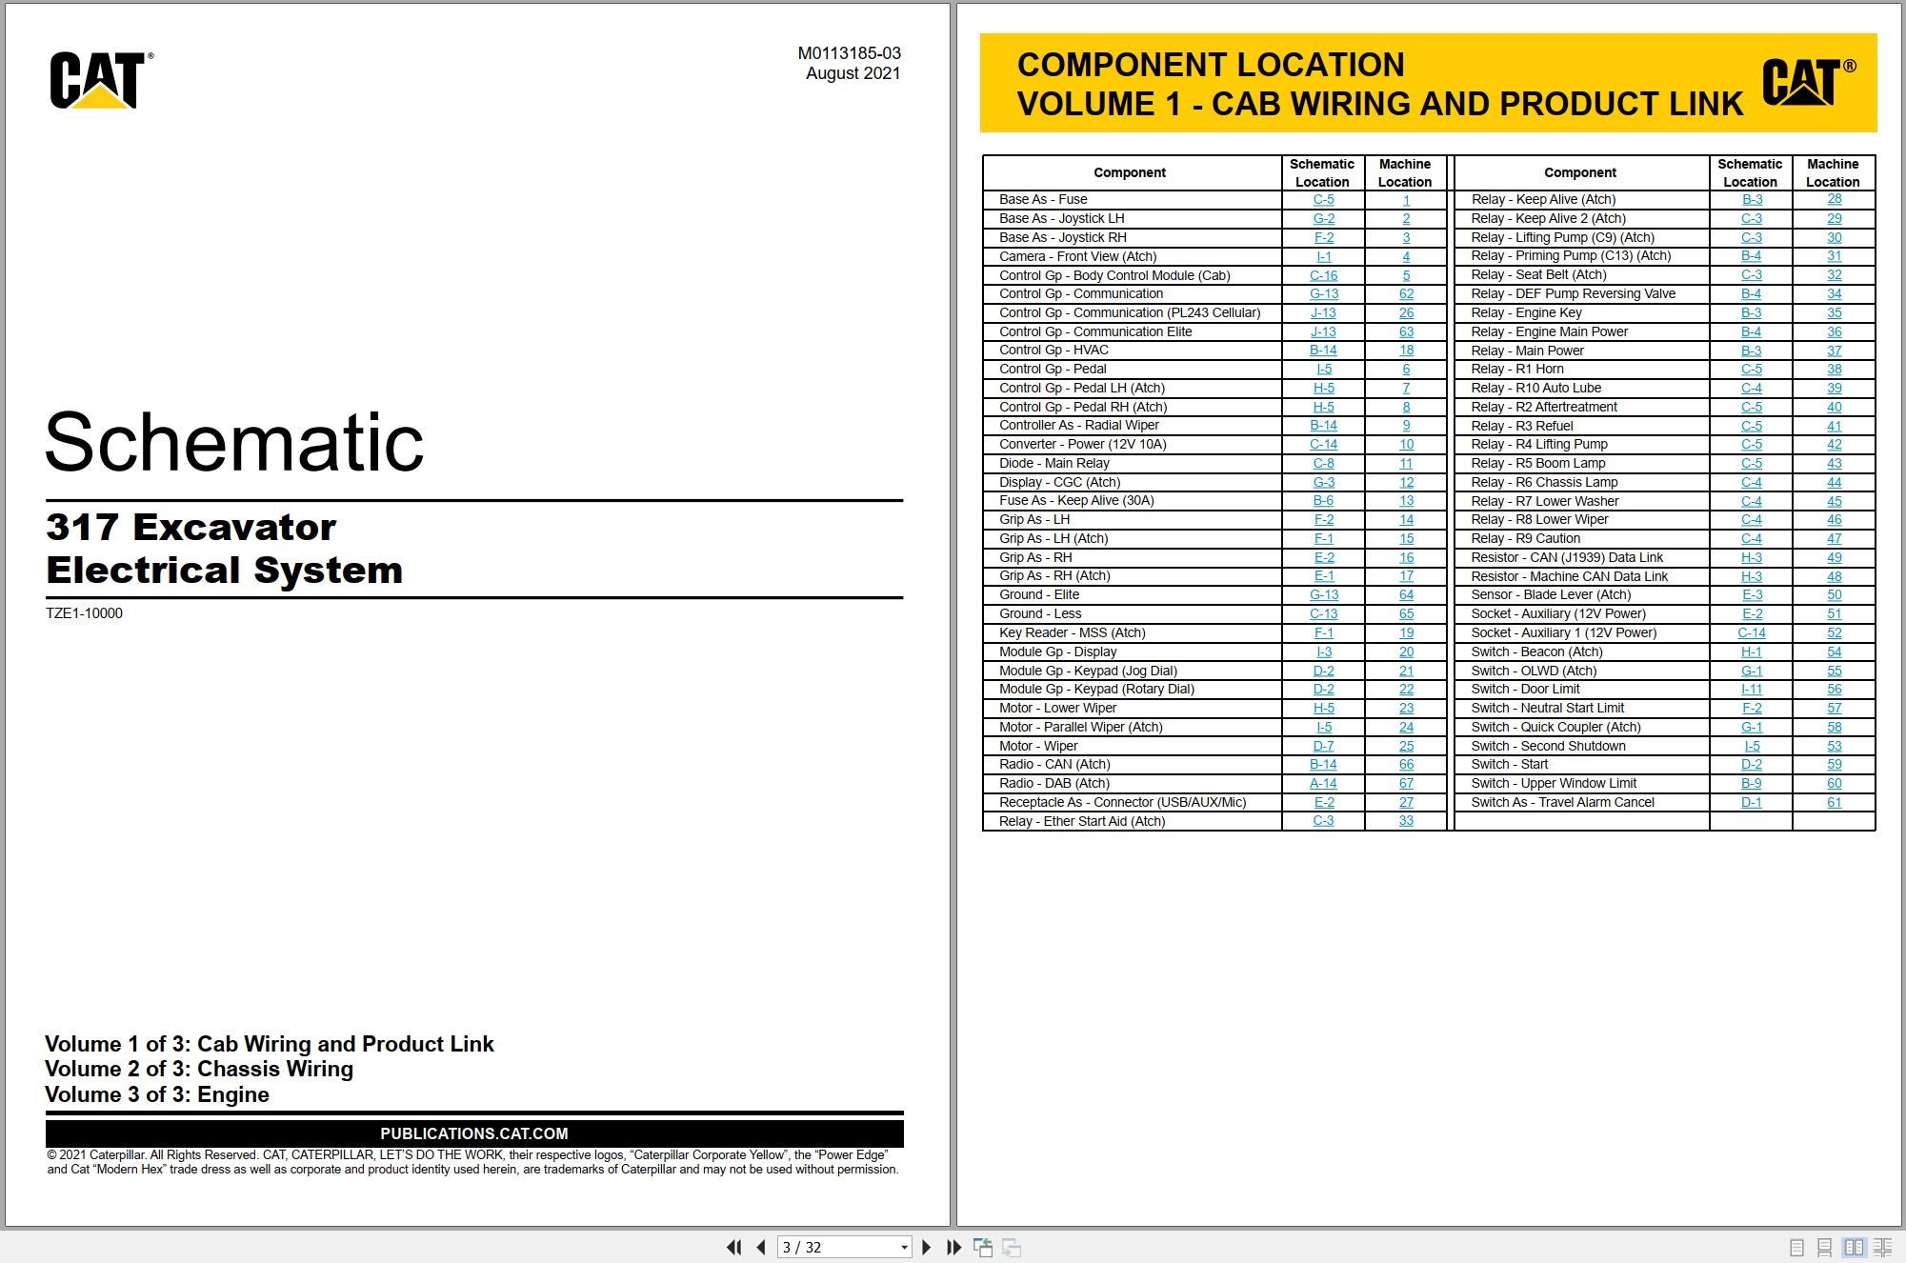Image resolution: width=1906 pixels, height=1263 pixels.
Task: Open G-3 link for Display - CGC (Atch)
Action: pos(1323,483)
